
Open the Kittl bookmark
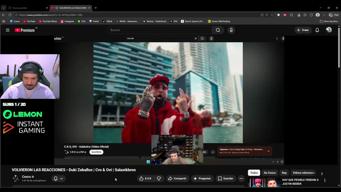tap(174, 21)
